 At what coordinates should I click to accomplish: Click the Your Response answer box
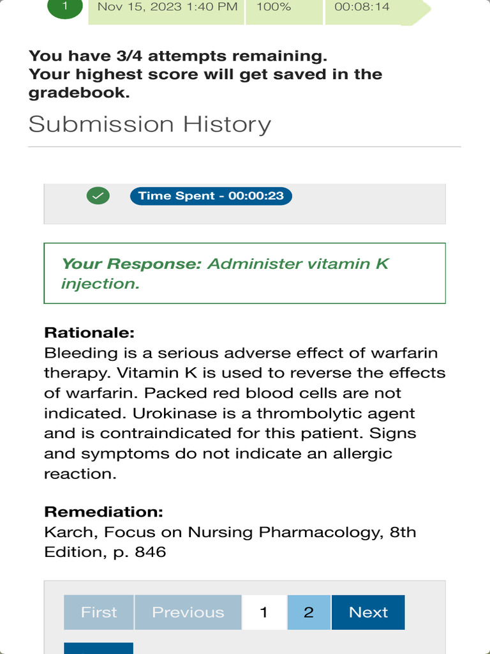pos(244,273)
